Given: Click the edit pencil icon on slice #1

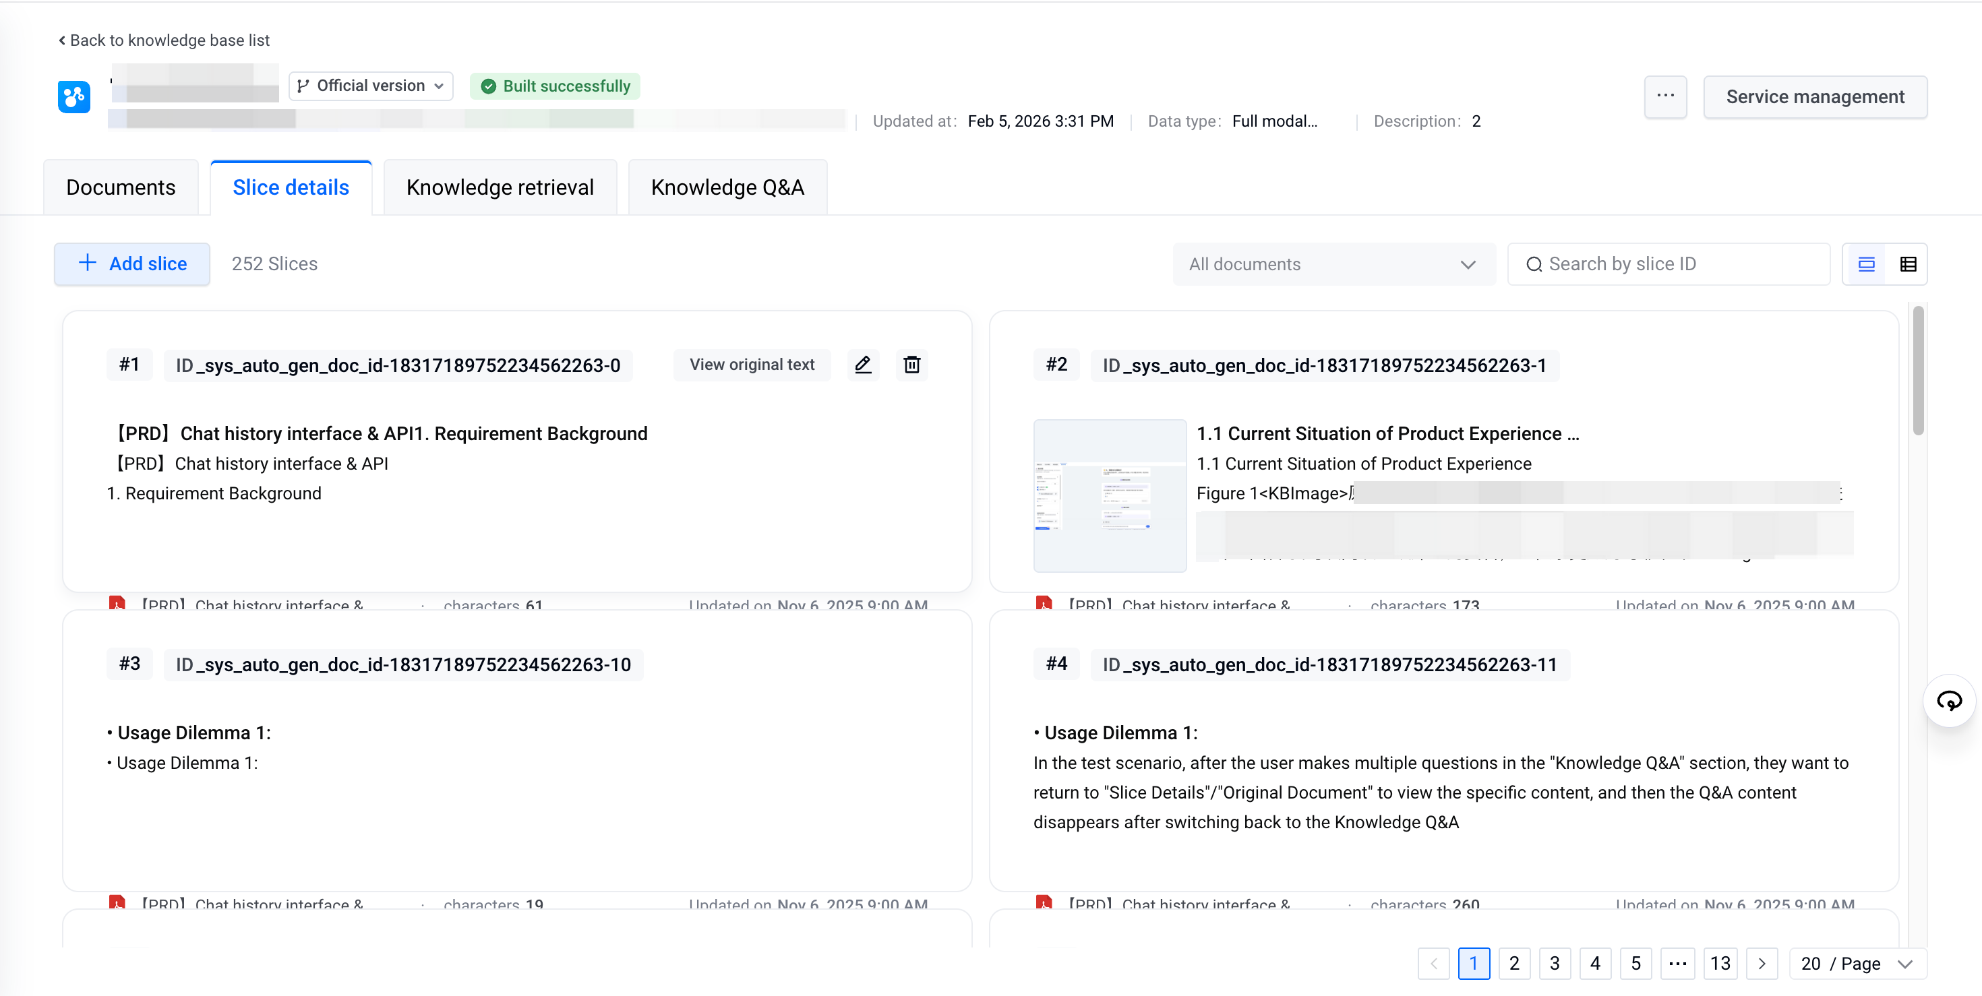Looking at the screenshot, I should [x=862, y=365].
